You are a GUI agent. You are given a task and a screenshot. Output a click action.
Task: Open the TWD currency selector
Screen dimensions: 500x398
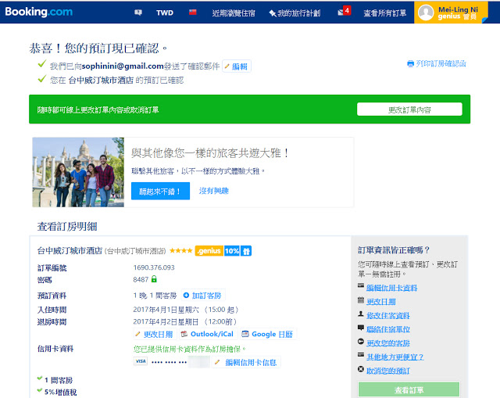pos(166,13)
